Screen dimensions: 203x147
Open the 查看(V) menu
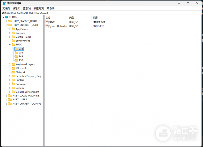(x=27, y=8)
